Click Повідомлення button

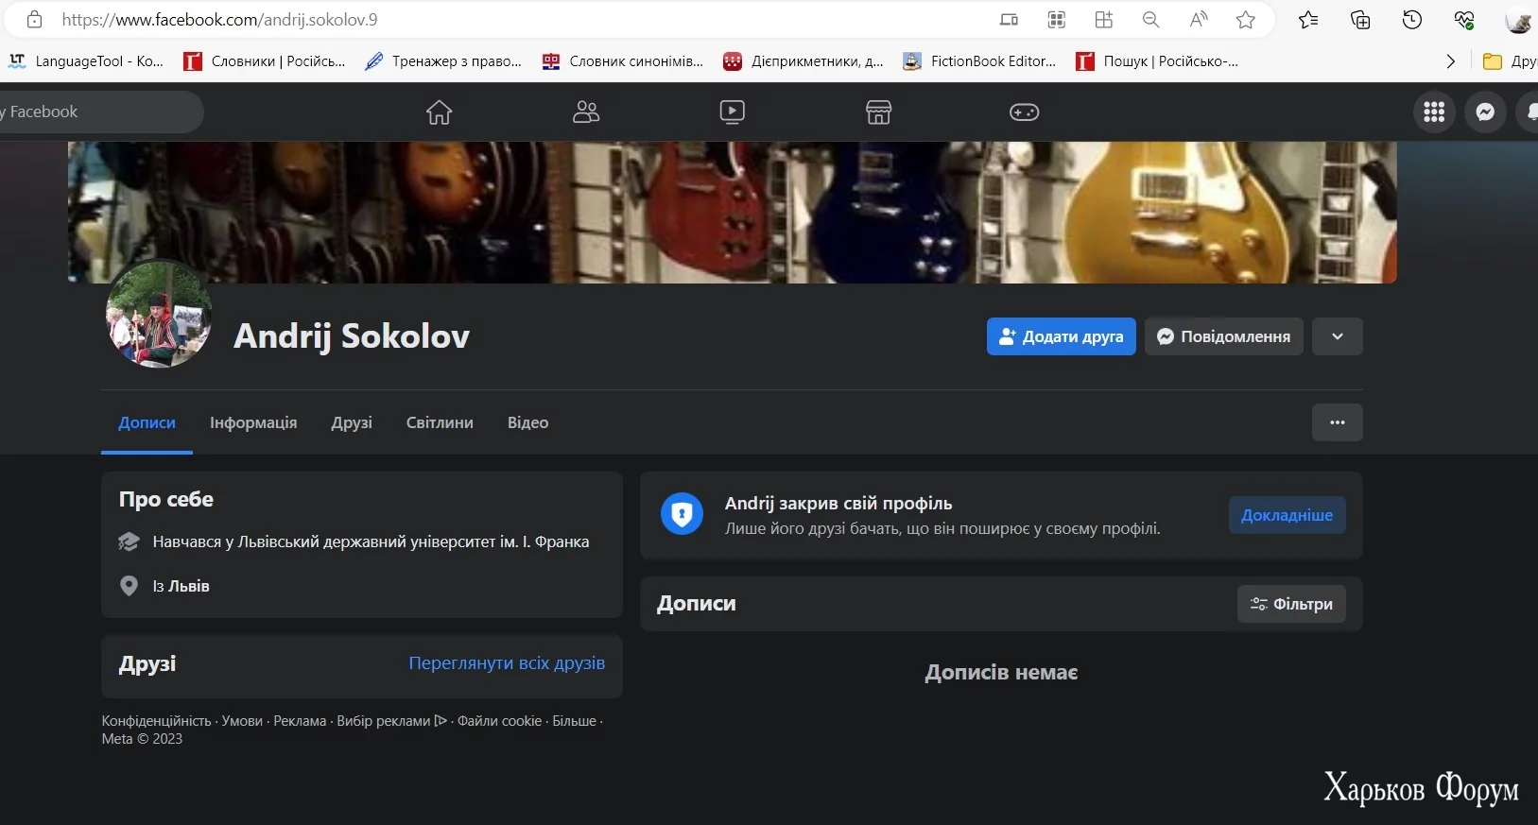pyautogui.click(x=1224, y=336)
